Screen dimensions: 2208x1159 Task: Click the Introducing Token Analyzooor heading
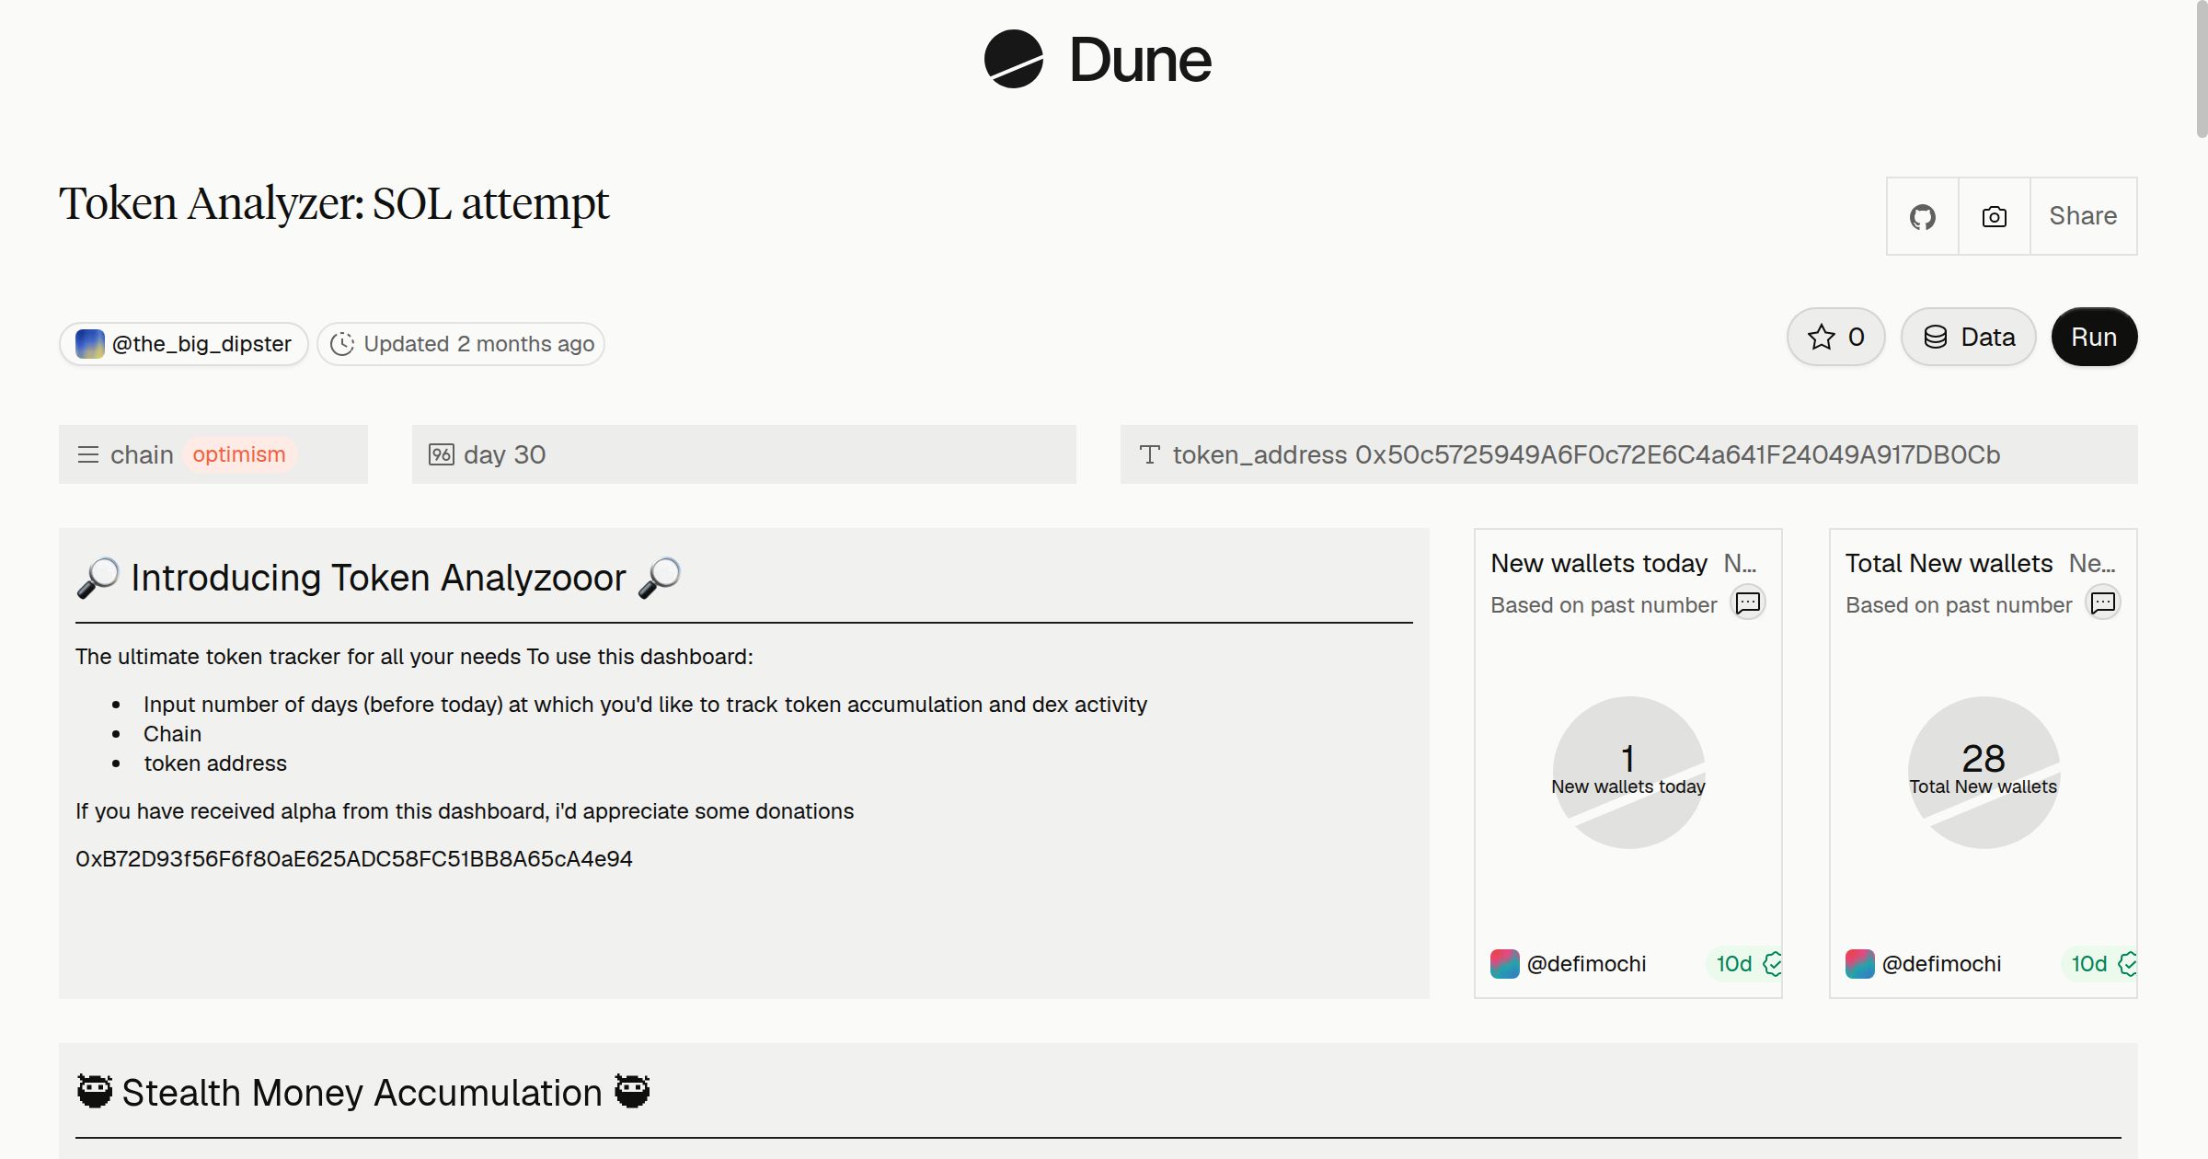point(378,578)
